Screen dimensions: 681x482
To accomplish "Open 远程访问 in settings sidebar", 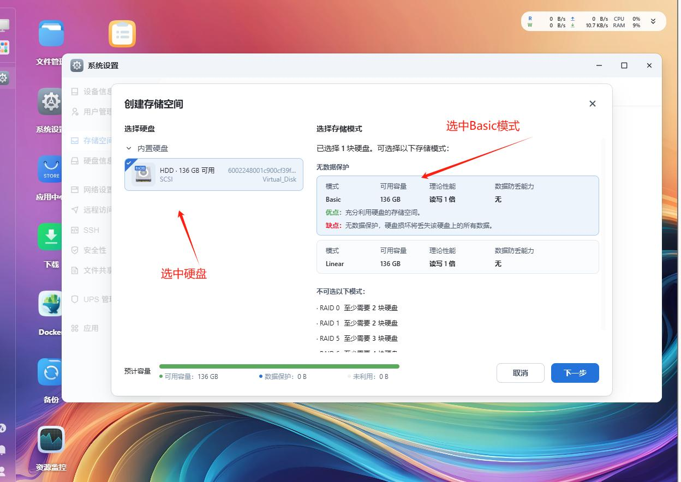I will click(x=92, y=210).
